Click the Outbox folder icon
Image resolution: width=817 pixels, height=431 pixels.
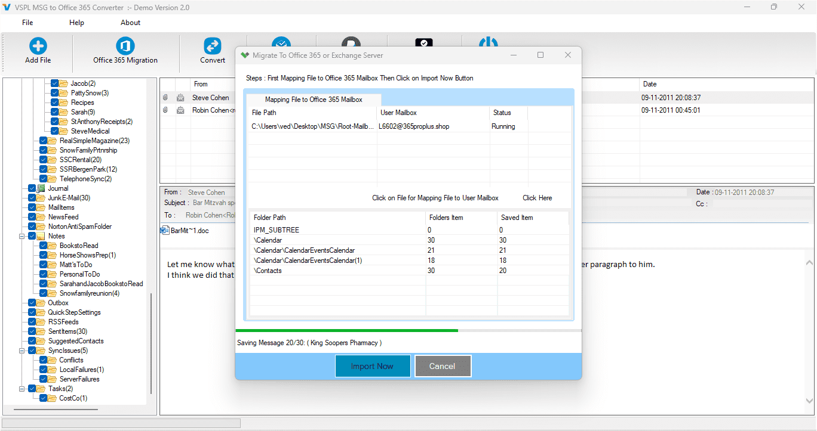click(41, 303)
